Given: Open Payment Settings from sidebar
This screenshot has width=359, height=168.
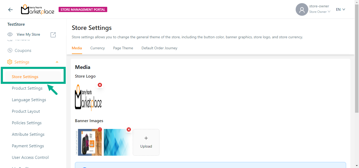Looking at the screenshot, I should tap(28, 146).
